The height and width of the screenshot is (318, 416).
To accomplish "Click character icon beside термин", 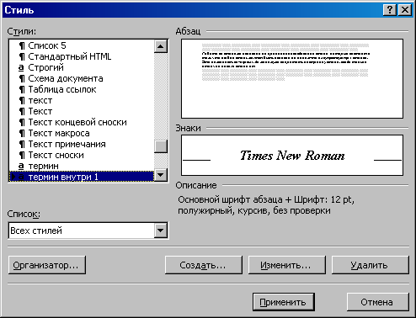I will pos(21,166).
